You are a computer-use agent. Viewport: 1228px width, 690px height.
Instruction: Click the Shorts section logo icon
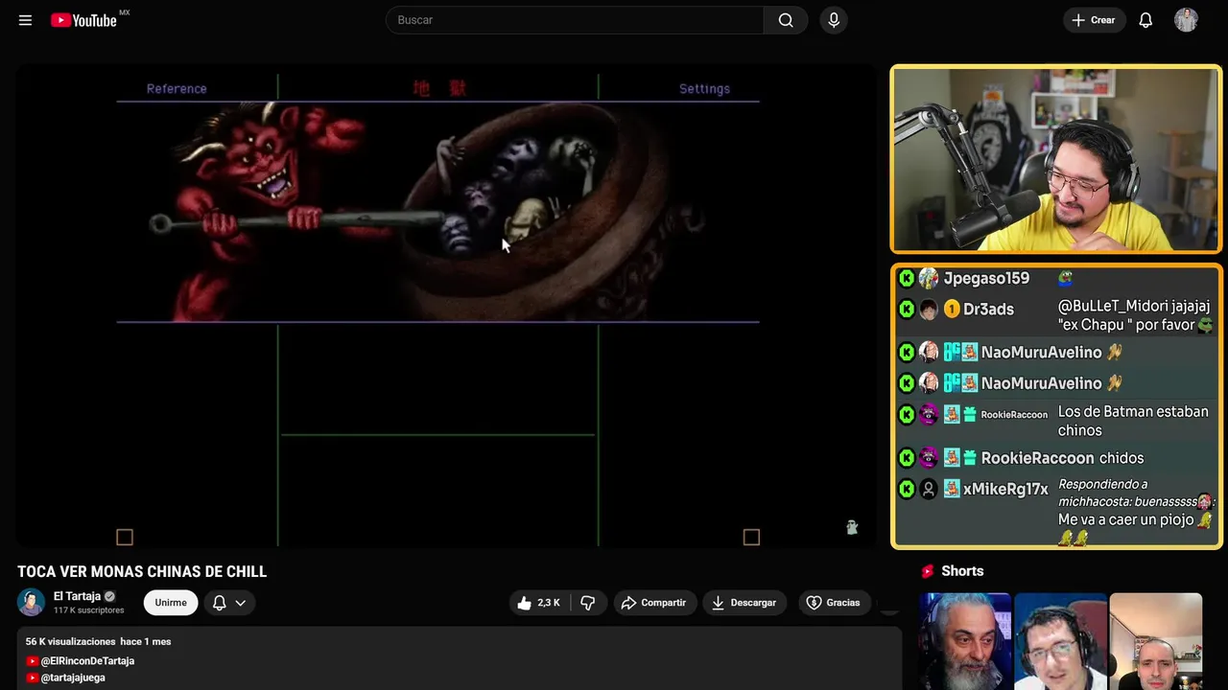coord(928,571)
